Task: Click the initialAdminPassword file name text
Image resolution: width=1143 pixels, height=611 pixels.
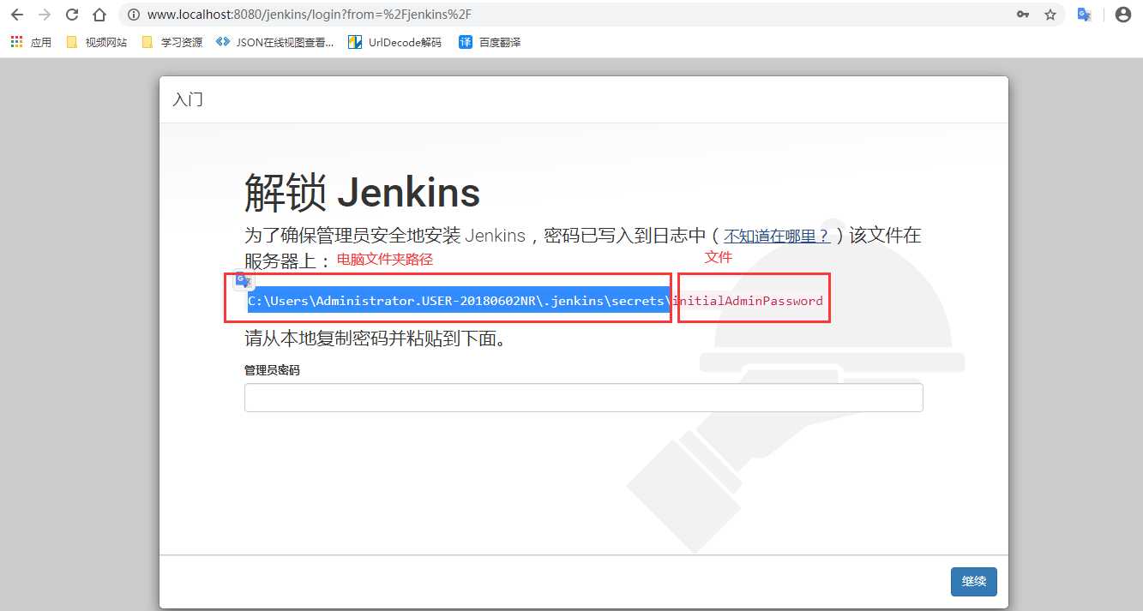Action: [x=748, y=301]
